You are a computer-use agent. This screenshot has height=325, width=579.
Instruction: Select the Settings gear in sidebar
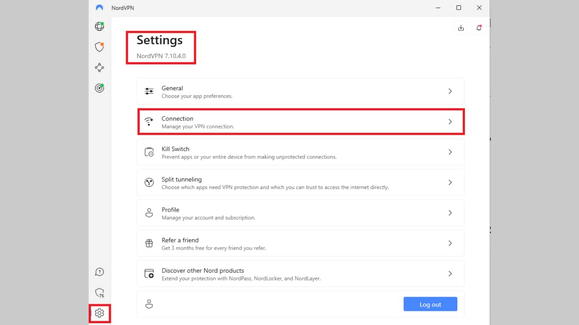coord(100,313)
